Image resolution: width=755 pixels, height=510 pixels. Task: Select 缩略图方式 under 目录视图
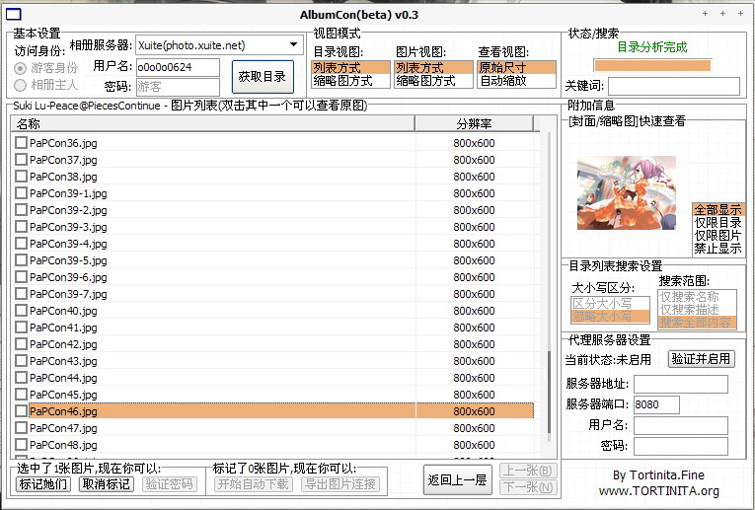point(350,81)
